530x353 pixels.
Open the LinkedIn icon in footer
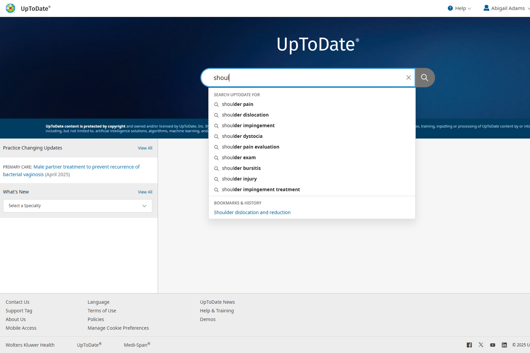click(x=504, y=345)
